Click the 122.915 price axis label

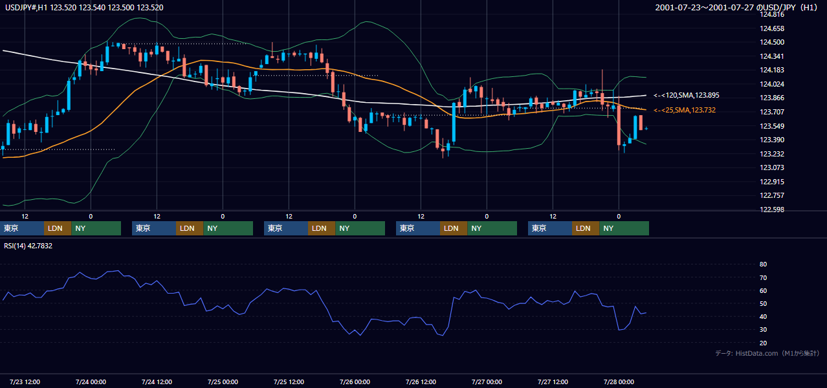[x=771, y=182]
